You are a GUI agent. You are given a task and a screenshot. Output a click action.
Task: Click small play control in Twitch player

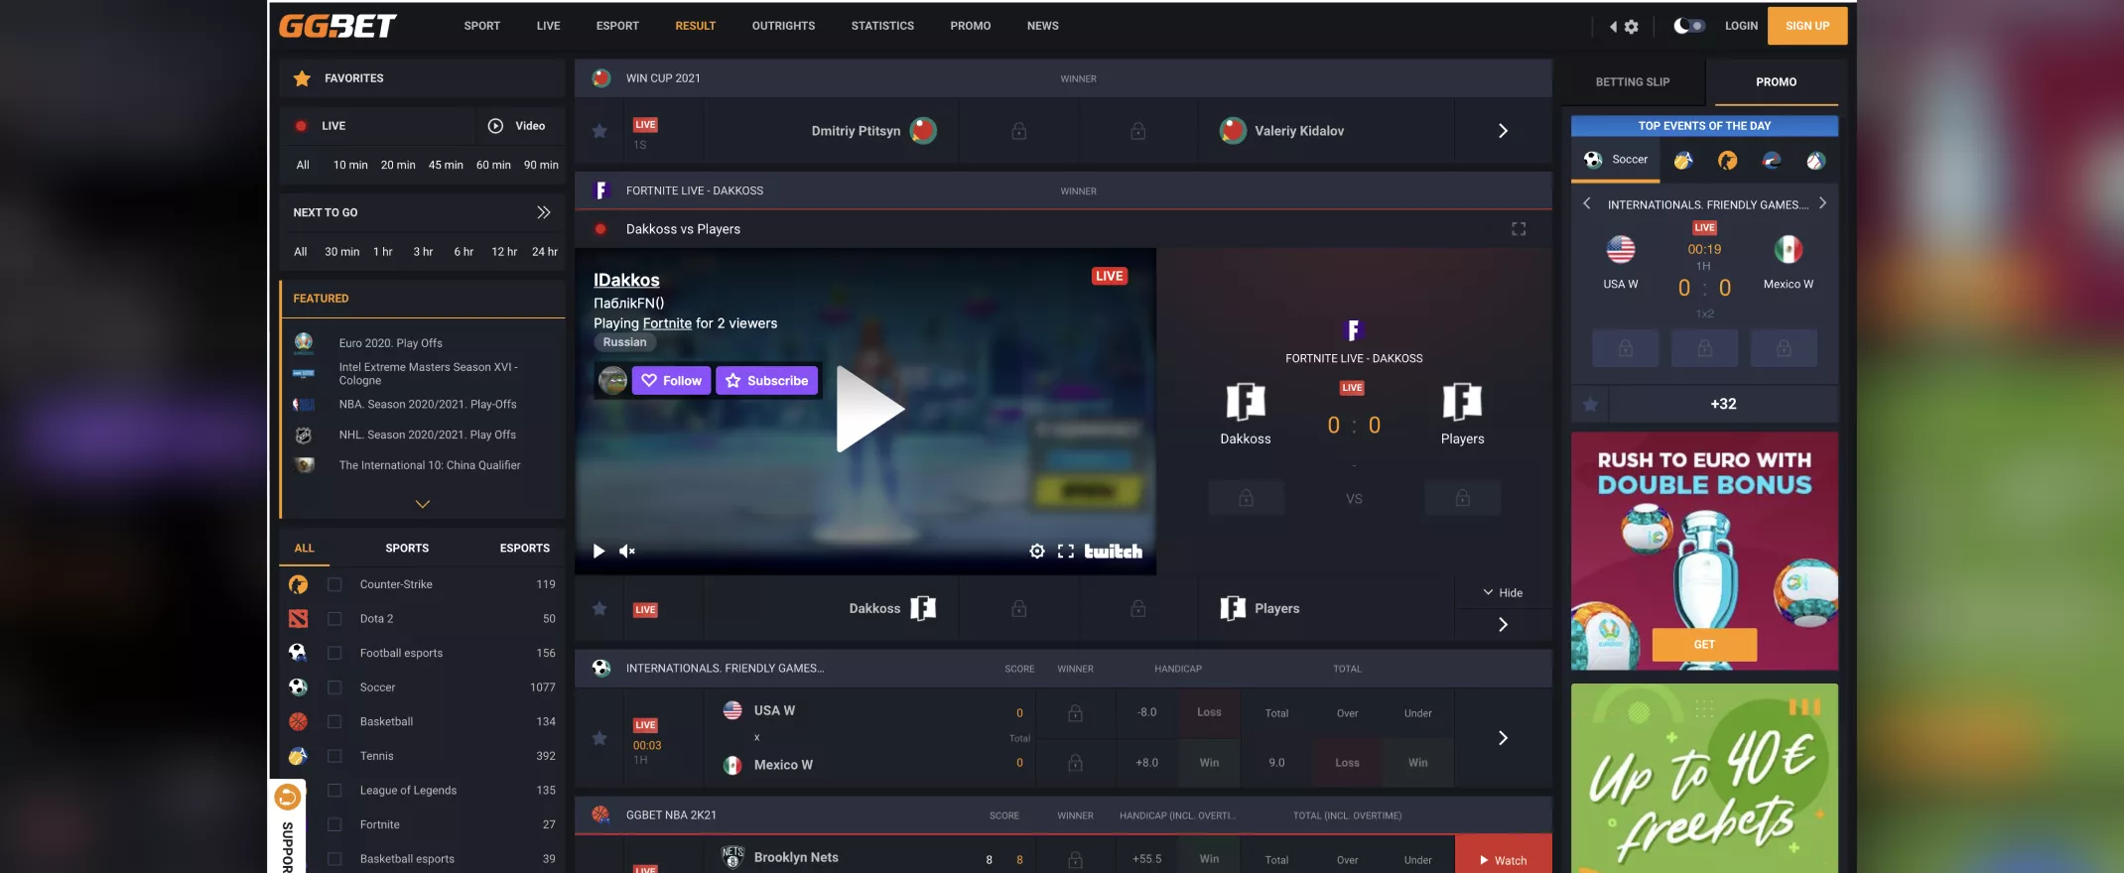click(598, 552)
